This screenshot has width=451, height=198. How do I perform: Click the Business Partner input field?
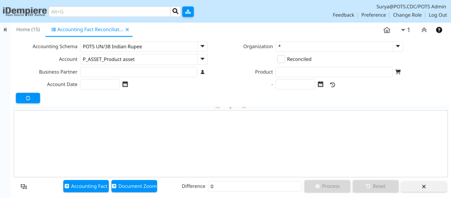139,72
